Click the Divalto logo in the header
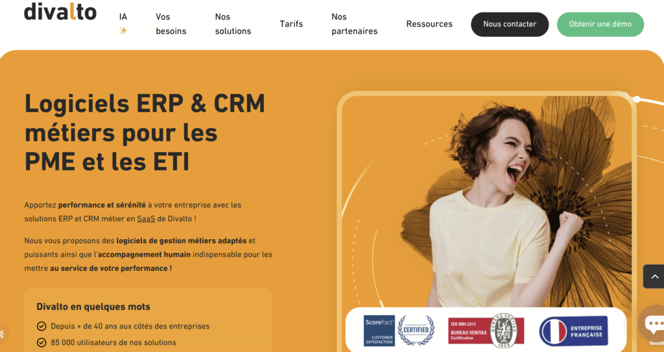The width and height of the screenshot is (664, 352). pos(60,12)
